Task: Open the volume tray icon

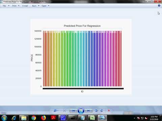Action: (x=146, y=118)
